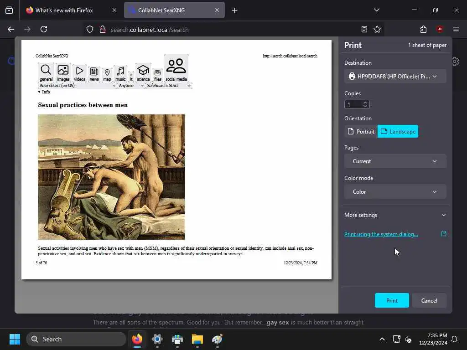This screenshot has width=467, height=350.
Task: Open the Windows Start menu
Action: (x=15, y=339)
